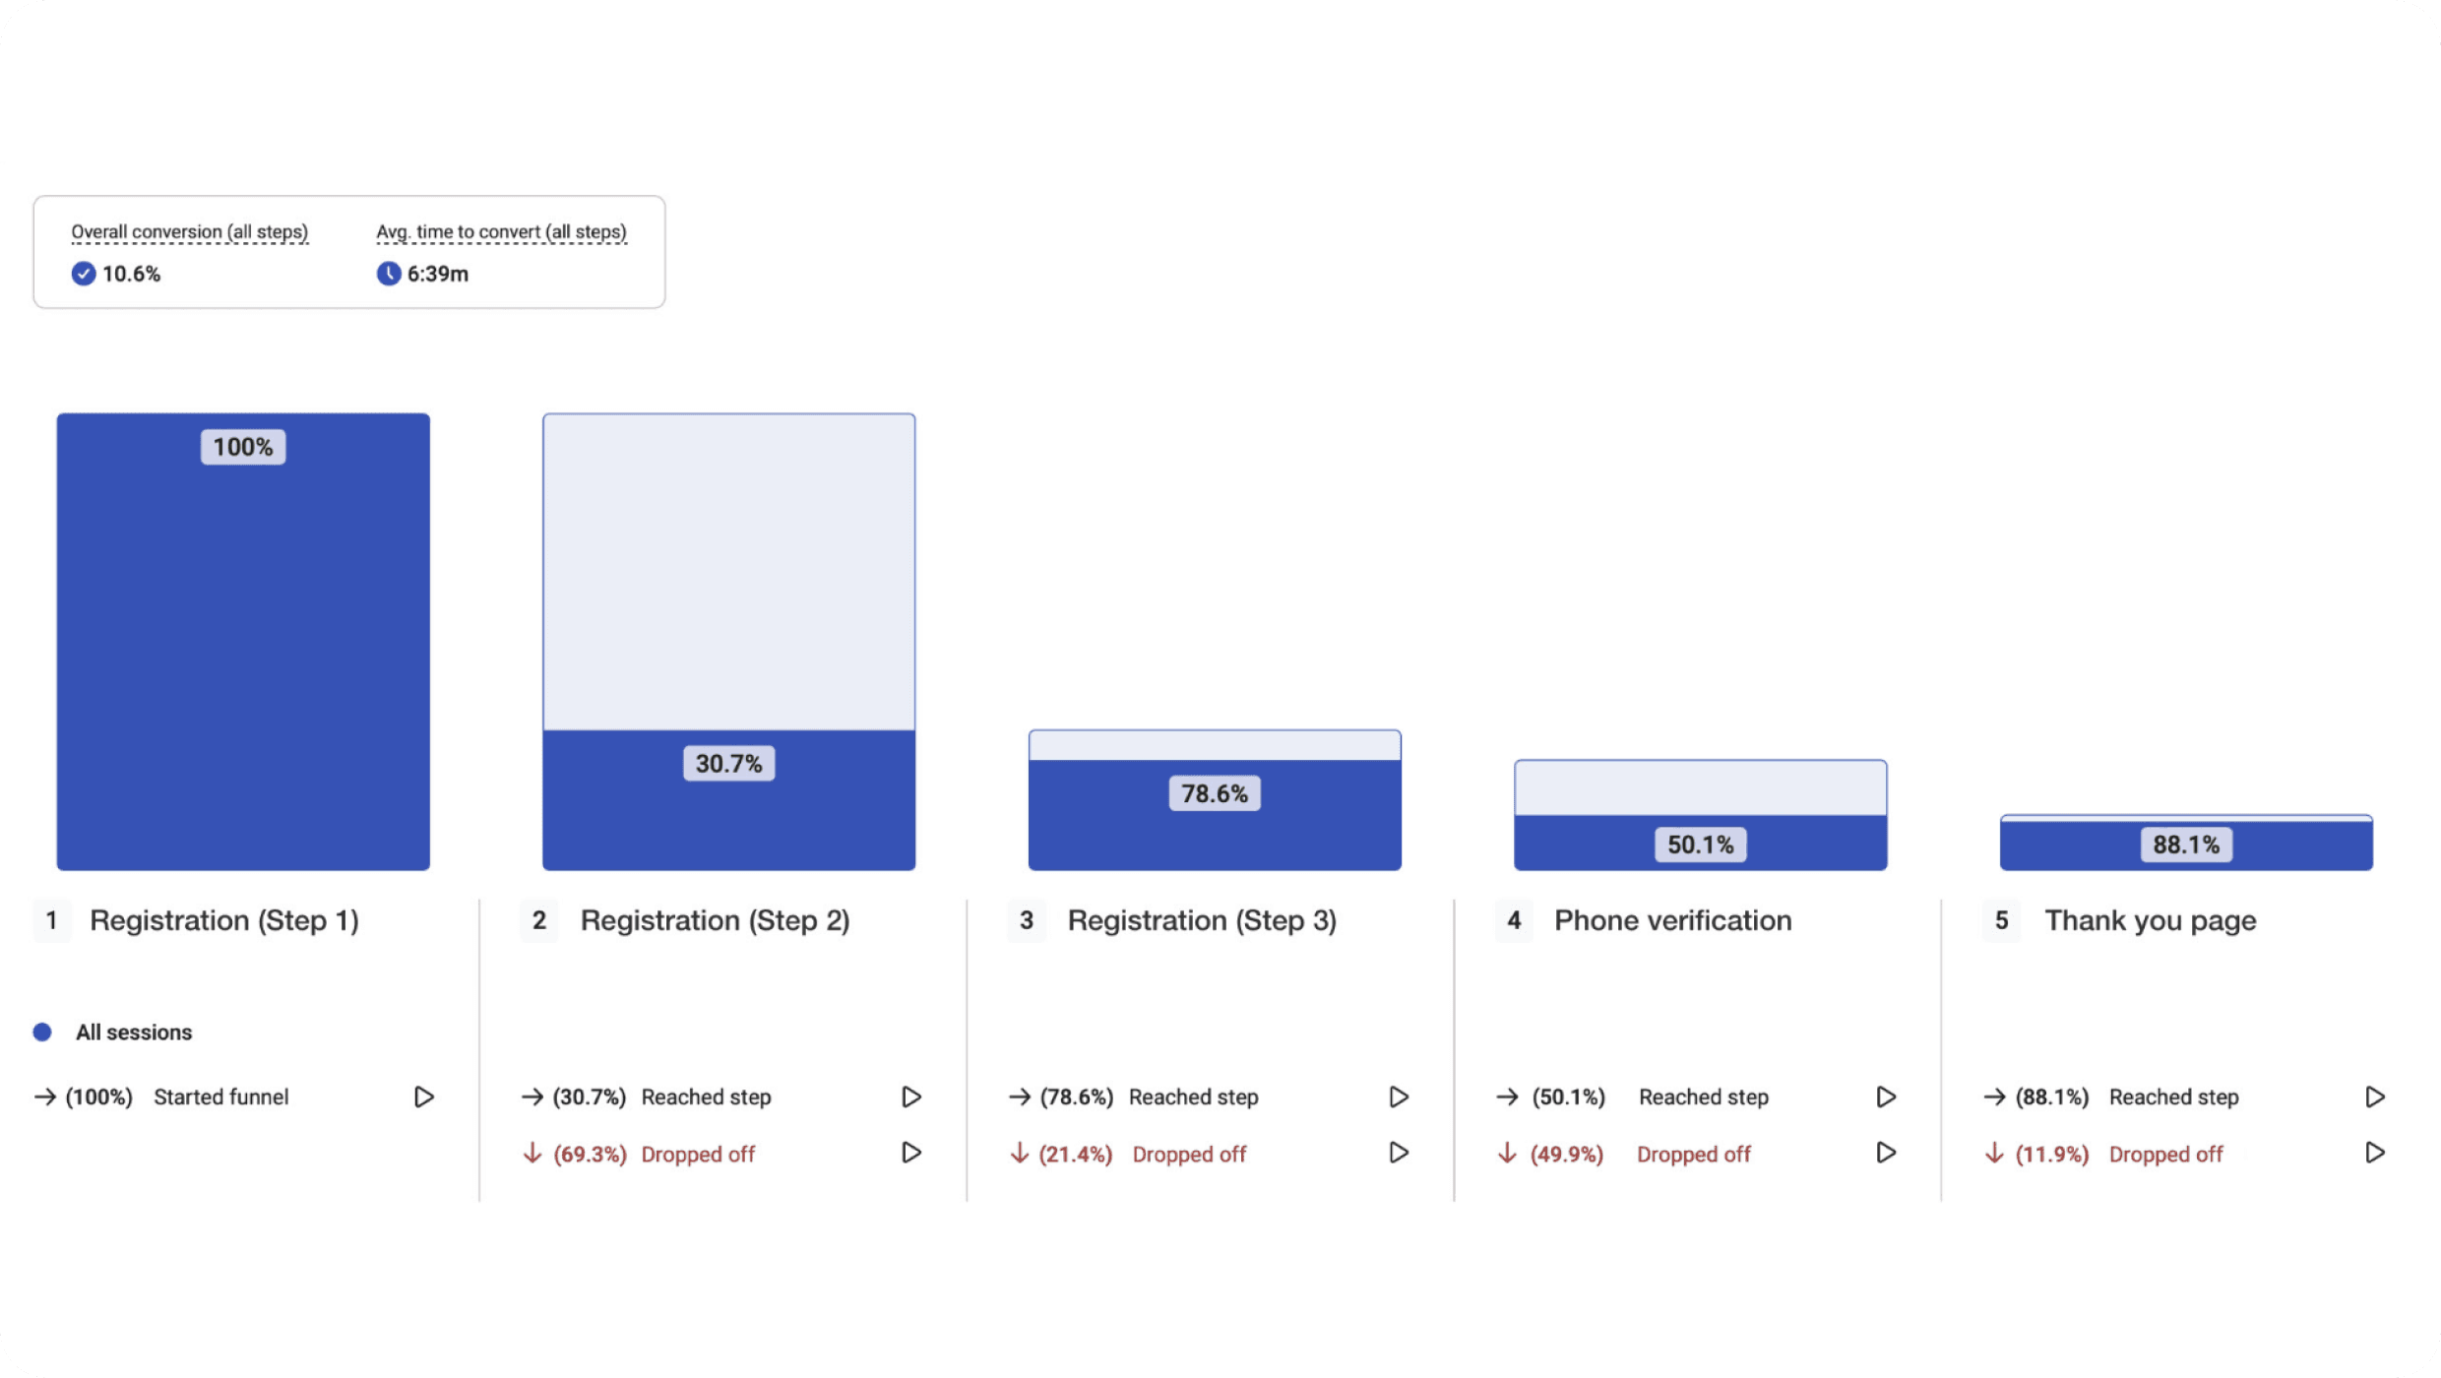
Task: Play sessions dropped off at Step 2
Action: (x=911, y=1153)
